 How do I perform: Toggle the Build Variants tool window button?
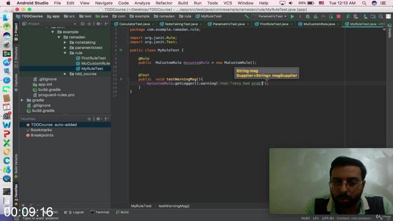[x=16, y=166]
